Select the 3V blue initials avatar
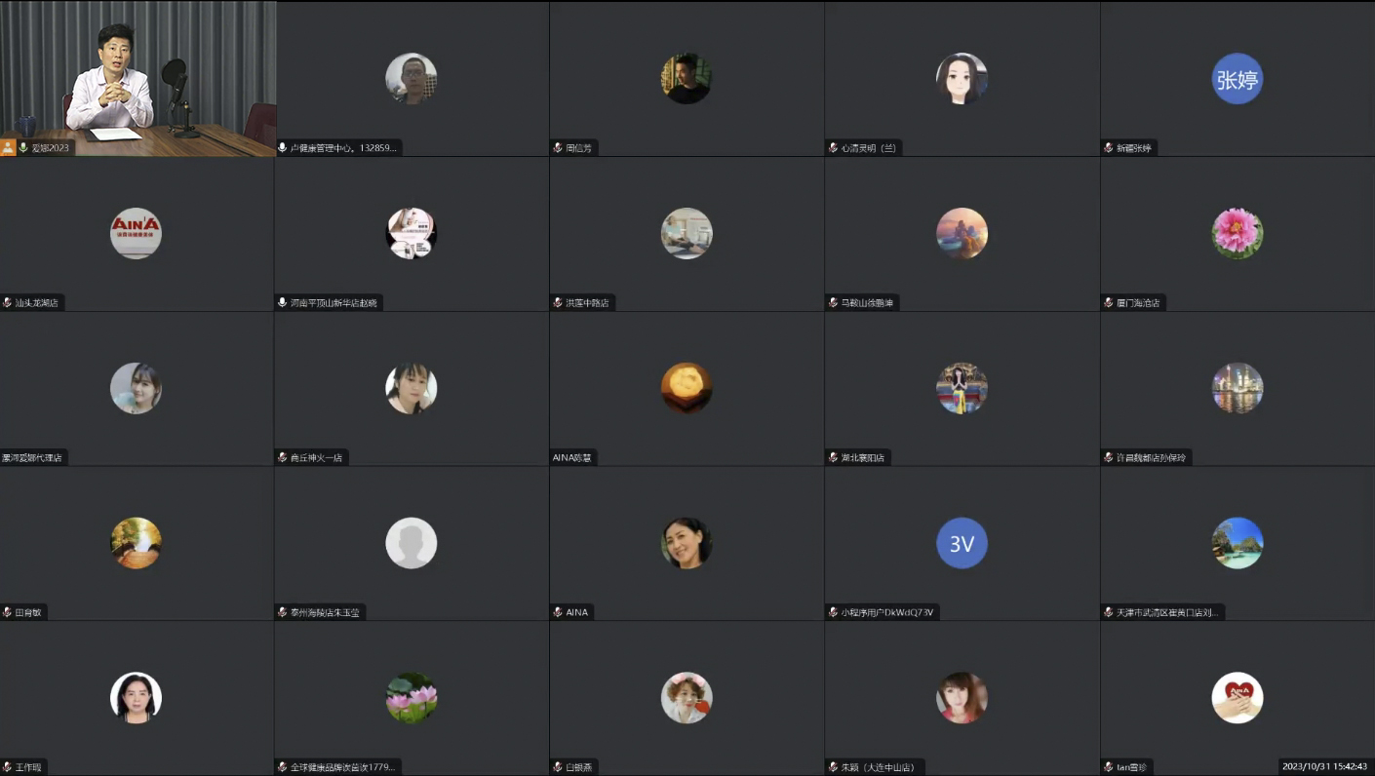The image size is (1375, 776). coord(962,543)
